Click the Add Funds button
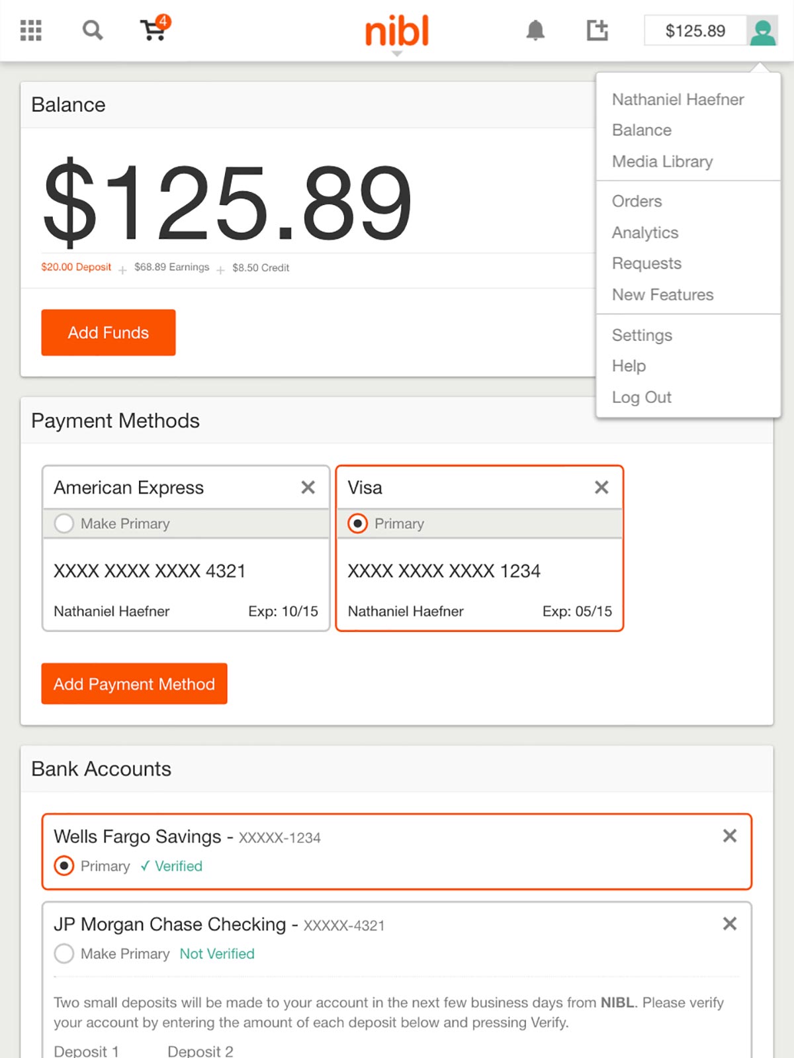This screenshot has width=794, height=1058. (x=109, y=332)
